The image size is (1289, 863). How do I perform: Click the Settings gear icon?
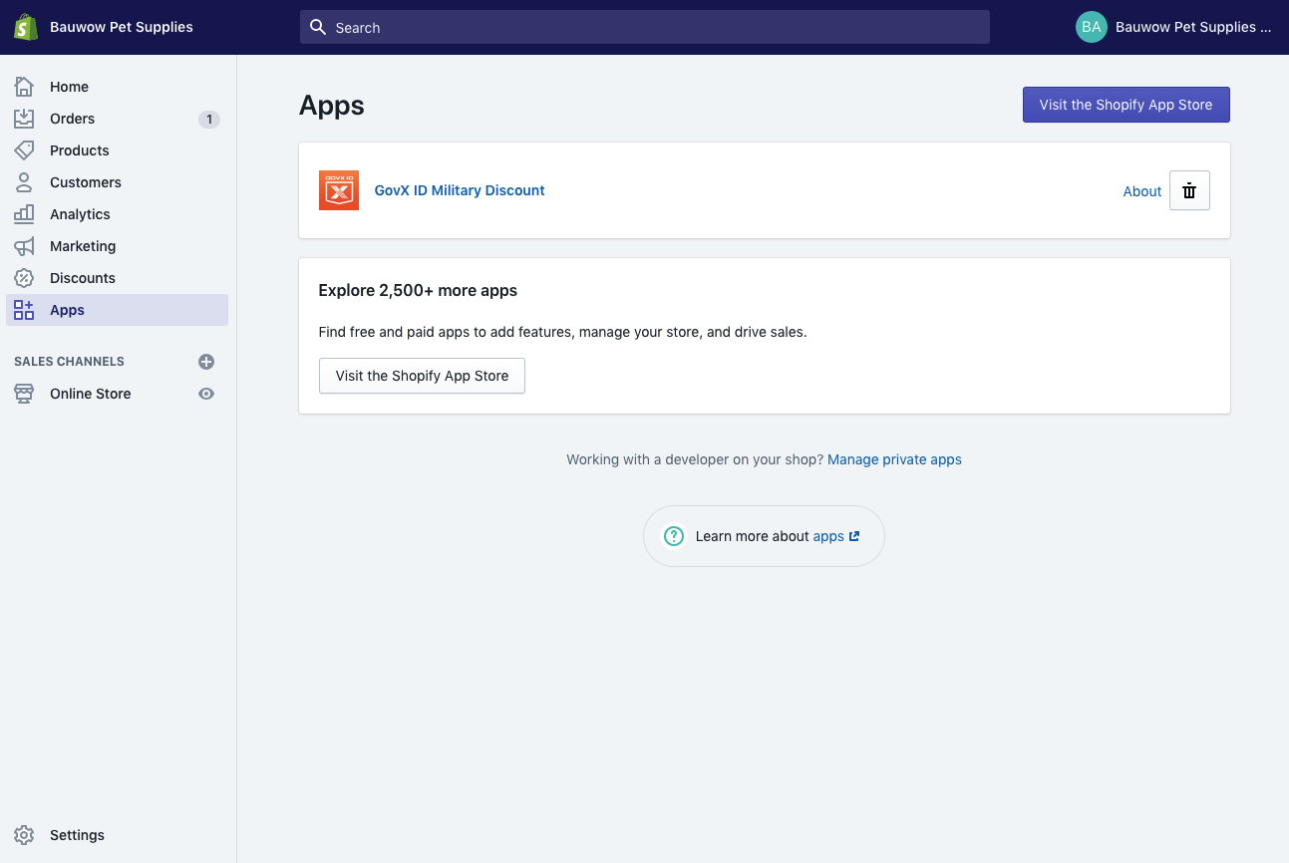[x=24, y=835]
